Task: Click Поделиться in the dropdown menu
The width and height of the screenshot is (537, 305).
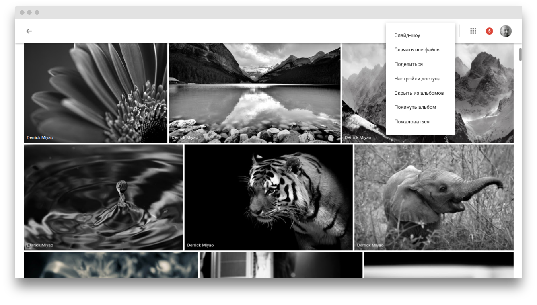Action: [408, 64]
